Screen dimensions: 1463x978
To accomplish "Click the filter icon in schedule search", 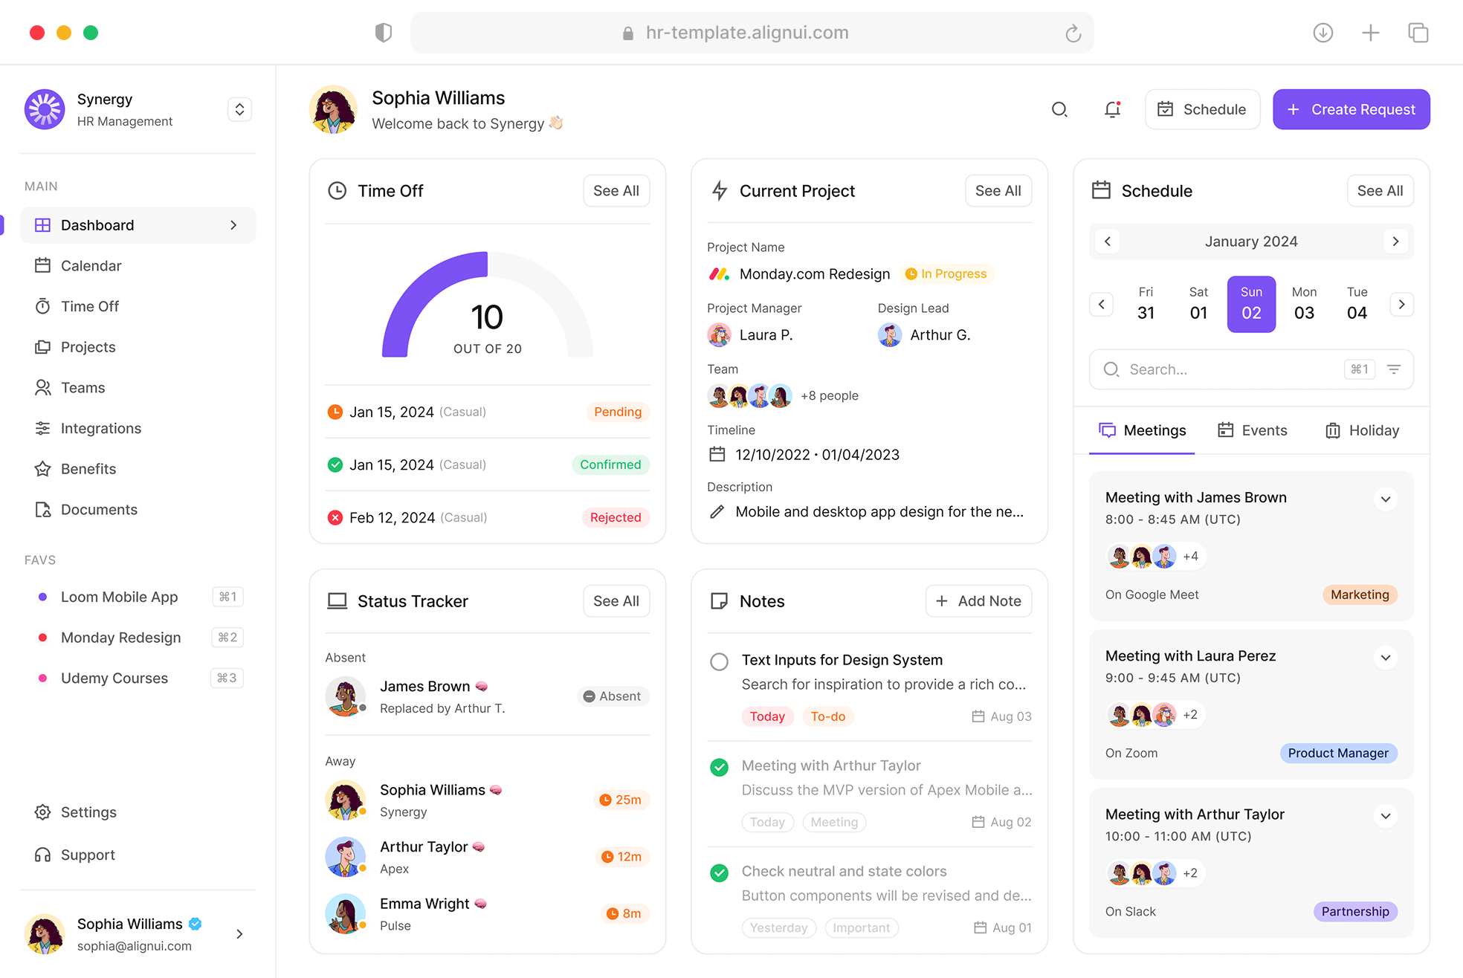I will (x=1394, y=369).
